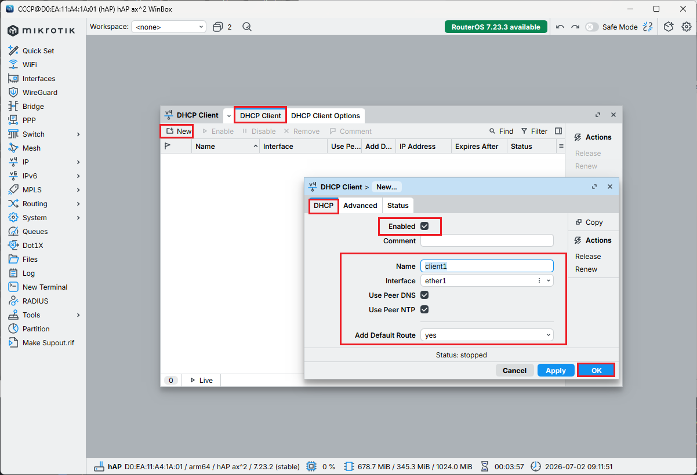Open the WiFi menu
Image resolution: width=697 pixels, height=475 pixels.
point(30,64)
